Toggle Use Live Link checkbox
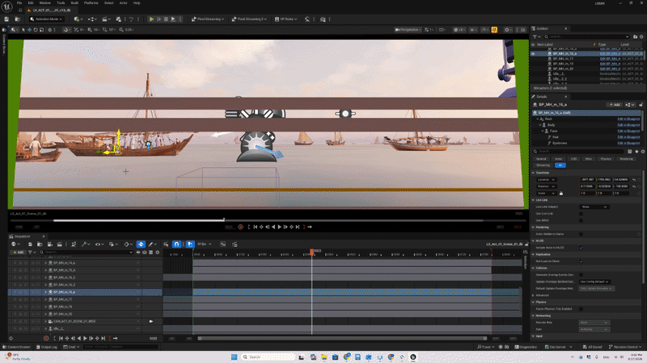This screenshot has width=647, height=363. coord(581,213)
